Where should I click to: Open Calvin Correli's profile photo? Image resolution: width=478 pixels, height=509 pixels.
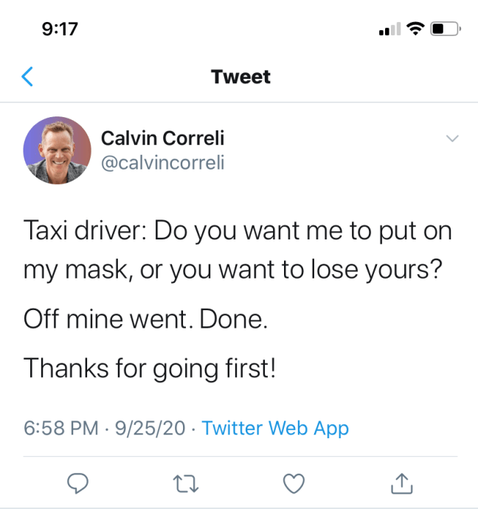pos(58,149)
